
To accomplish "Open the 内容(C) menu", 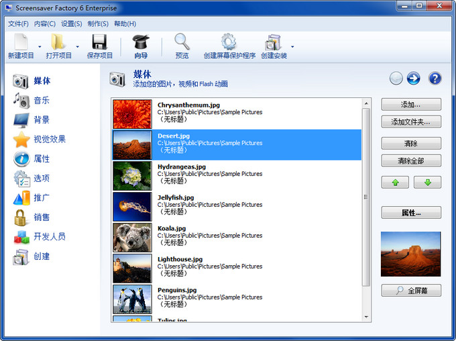I will click(45, 24).
